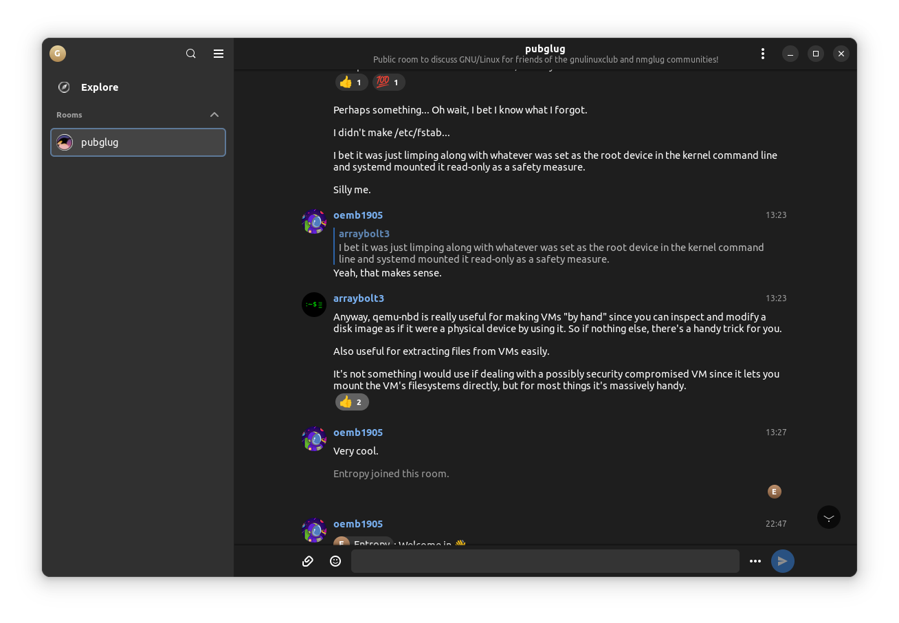
Task: Open arraybolt3's profile from their username
Action: [x=358, y=298]
